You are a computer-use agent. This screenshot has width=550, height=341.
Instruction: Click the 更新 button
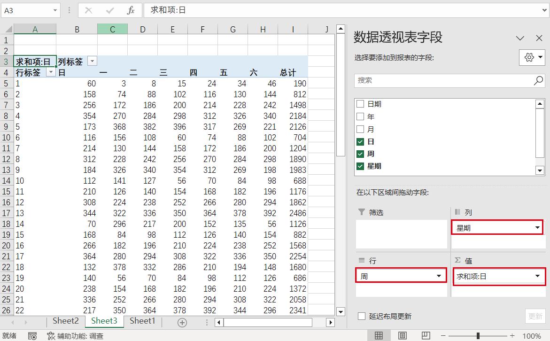535,316
